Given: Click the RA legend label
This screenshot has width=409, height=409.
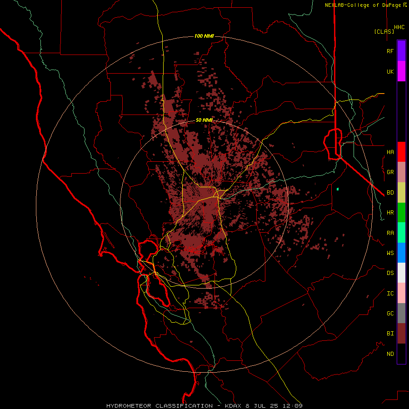Looking at the screenshot, I should [x=390, y=233].
